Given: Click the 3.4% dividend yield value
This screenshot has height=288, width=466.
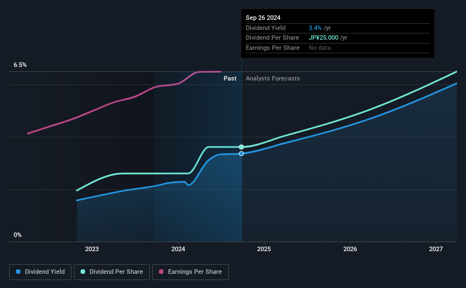Looking at the screenshot, I should 315,28.
